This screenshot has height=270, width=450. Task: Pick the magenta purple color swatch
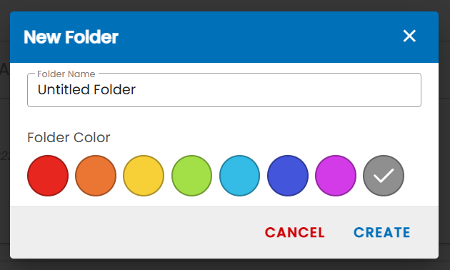point(336,176)
